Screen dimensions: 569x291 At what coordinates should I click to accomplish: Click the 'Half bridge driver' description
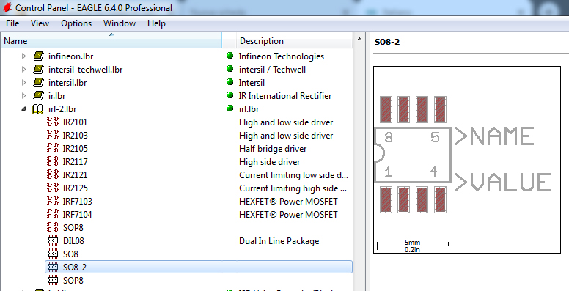pos(273,149)
